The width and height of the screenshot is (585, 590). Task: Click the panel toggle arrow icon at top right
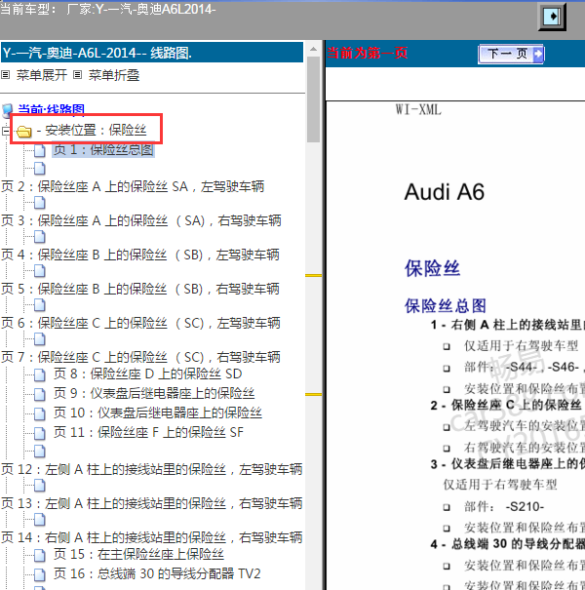coord(552,17)
